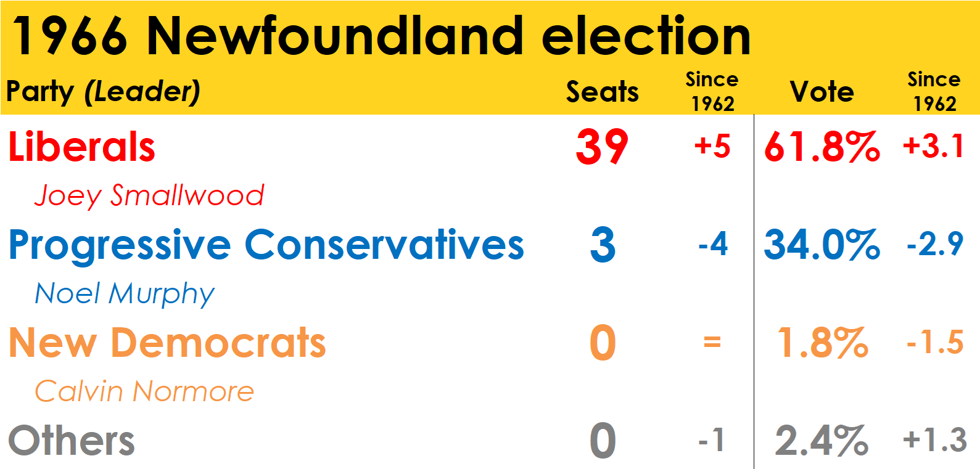Select the Progressive Conservatives 34.0% vote share
Viewport: 980px width, 469px height.
[822, 245]
